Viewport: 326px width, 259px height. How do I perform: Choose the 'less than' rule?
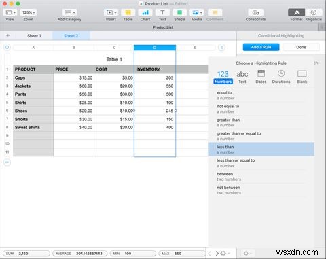pos(261,150)
